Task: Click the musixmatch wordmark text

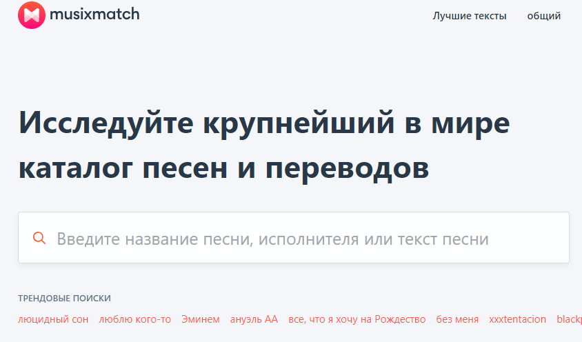Action: pos(94,15)
